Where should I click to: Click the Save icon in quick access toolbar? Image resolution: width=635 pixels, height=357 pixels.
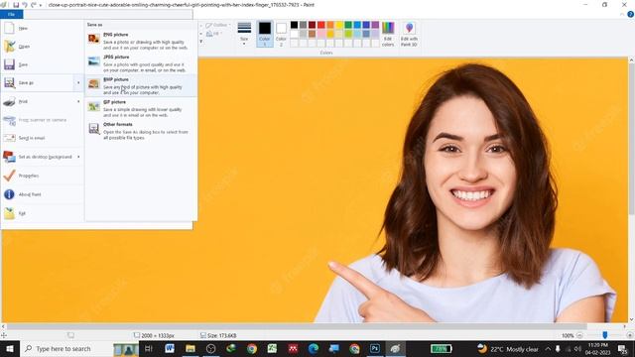click(16, 5)
